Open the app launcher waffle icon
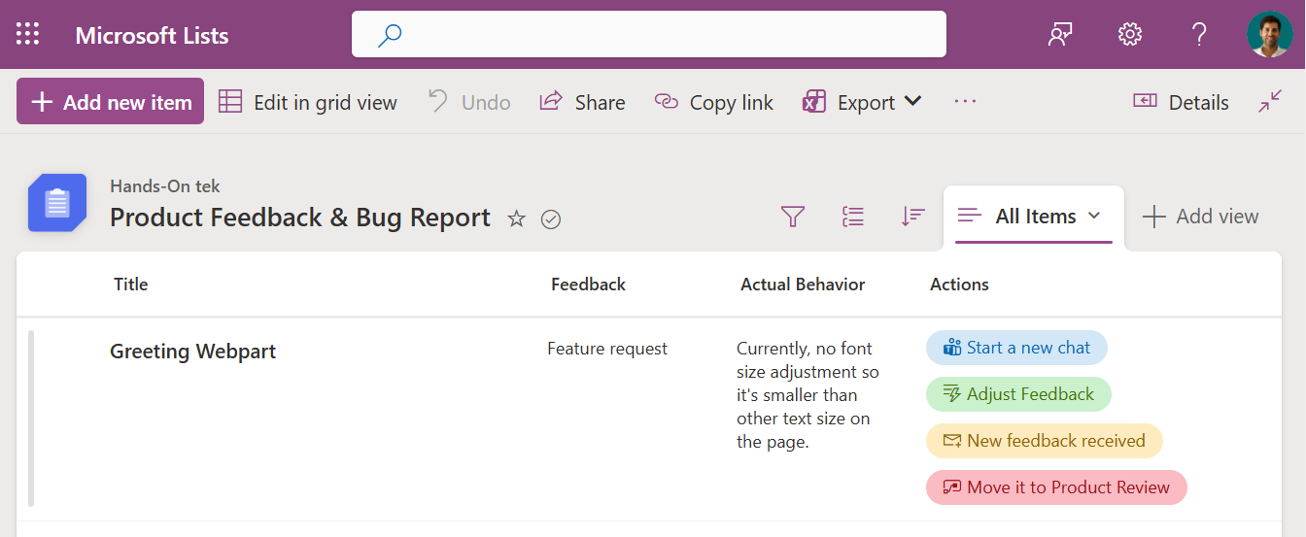Image resolution: width=1306 pixels, height=537 pixels. pyautogui.click(x=28, y=35)
